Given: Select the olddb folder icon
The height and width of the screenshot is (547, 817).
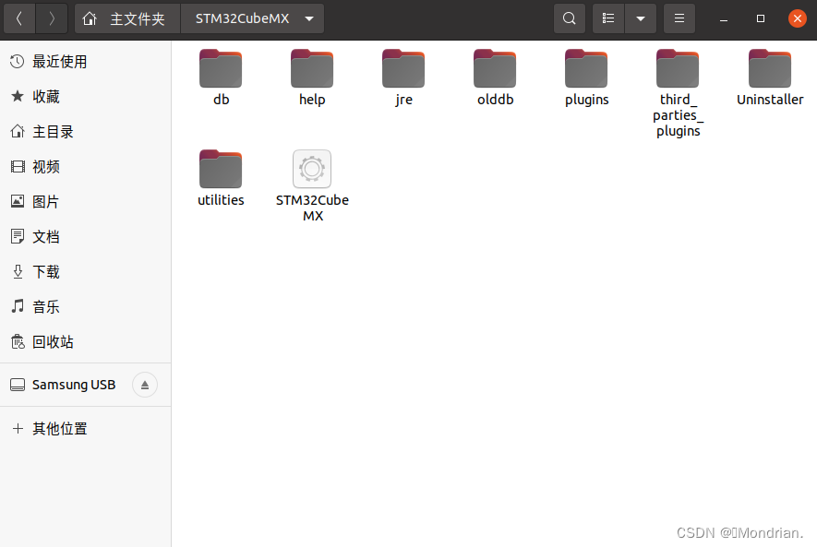Looking at the screenshot, I should 495,68.
